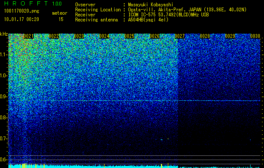Click the 0025 time marker
The image size is (264, 168).
click(x=129, y=36)
